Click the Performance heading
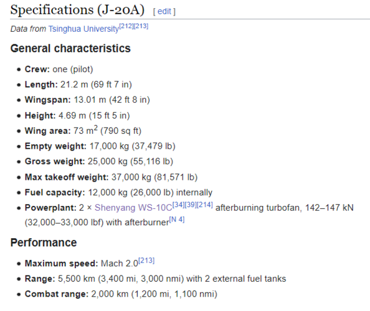370x311 pixels. 44,243
